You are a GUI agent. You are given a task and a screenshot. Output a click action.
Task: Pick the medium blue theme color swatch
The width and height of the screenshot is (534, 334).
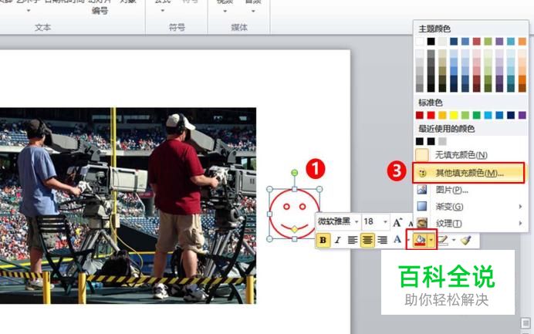coord(465,42)
